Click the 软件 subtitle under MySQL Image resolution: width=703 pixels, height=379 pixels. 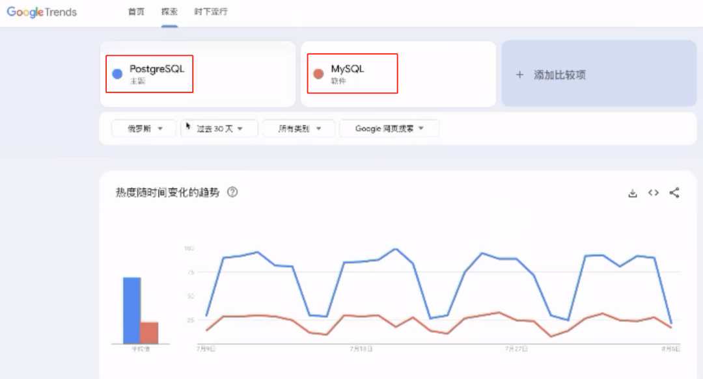pos(338,81)
